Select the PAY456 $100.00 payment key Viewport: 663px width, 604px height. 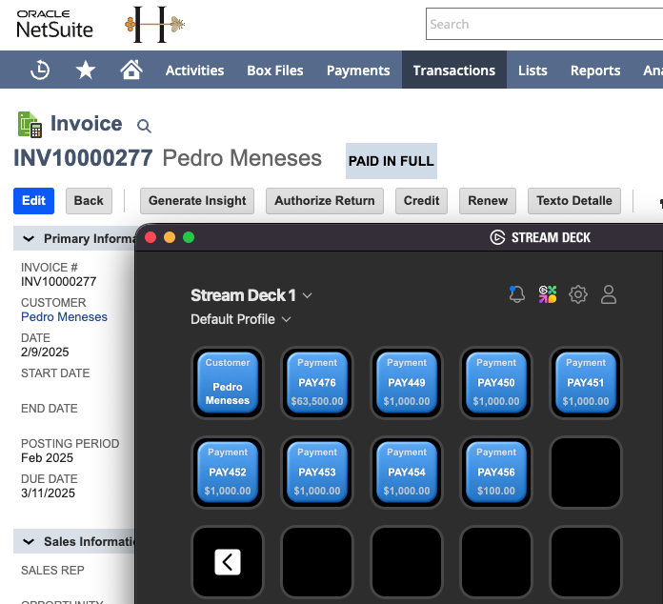coord(496,472)
